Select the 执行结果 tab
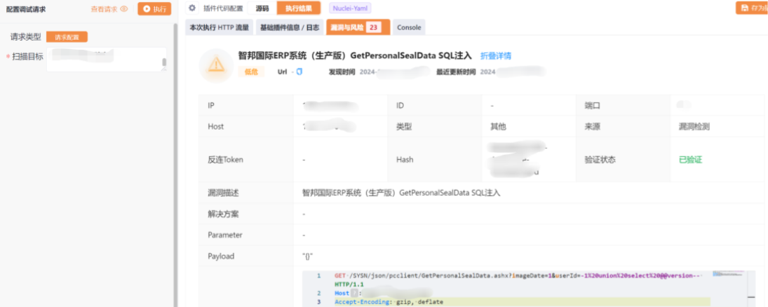 pyautogui.click(x=299, y=8)
